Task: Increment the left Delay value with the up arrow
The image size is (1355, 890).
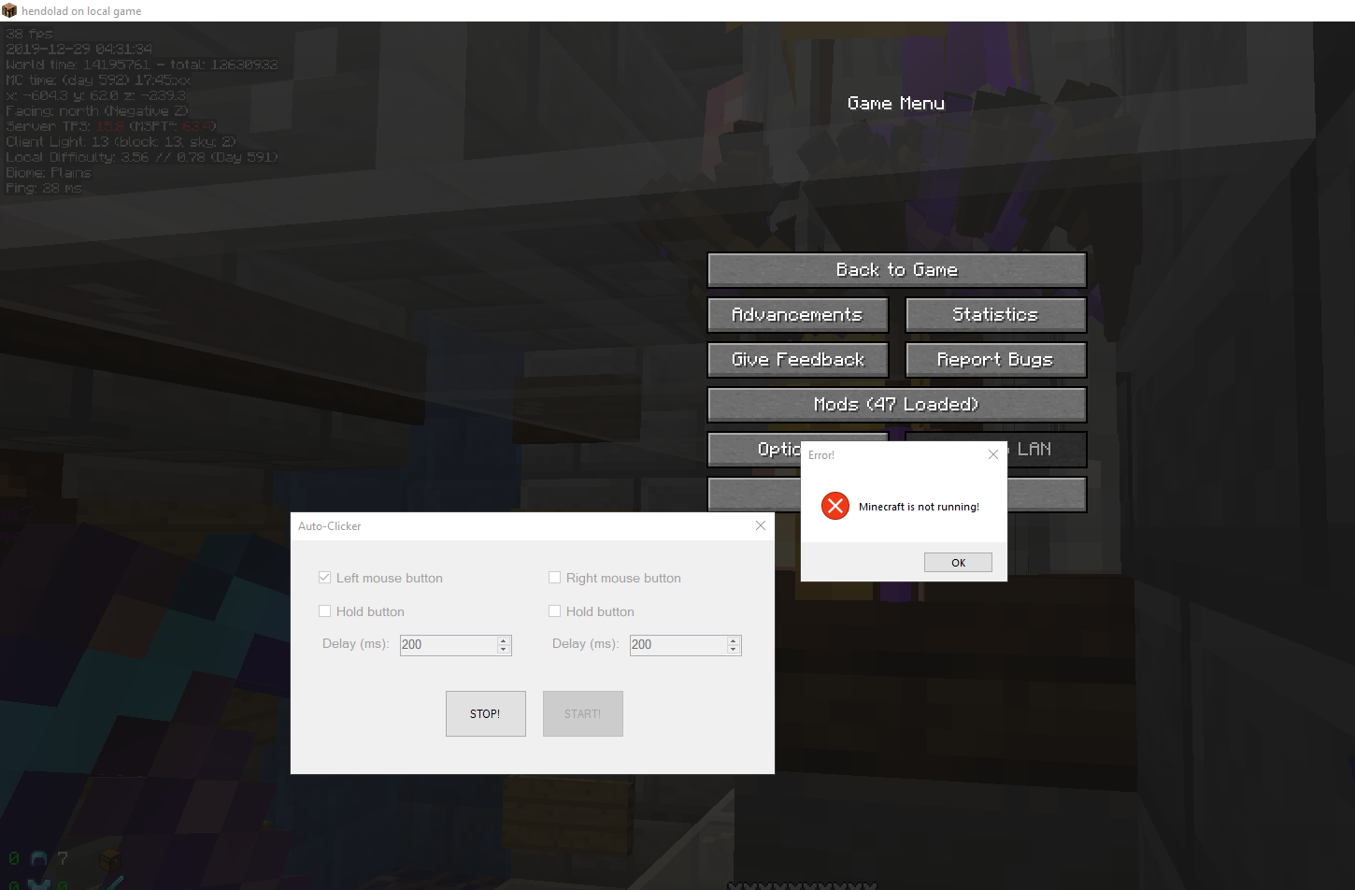Action: (x=504, y=640)
